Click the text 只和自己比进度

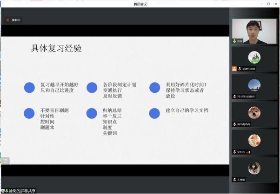pos(57,90)
